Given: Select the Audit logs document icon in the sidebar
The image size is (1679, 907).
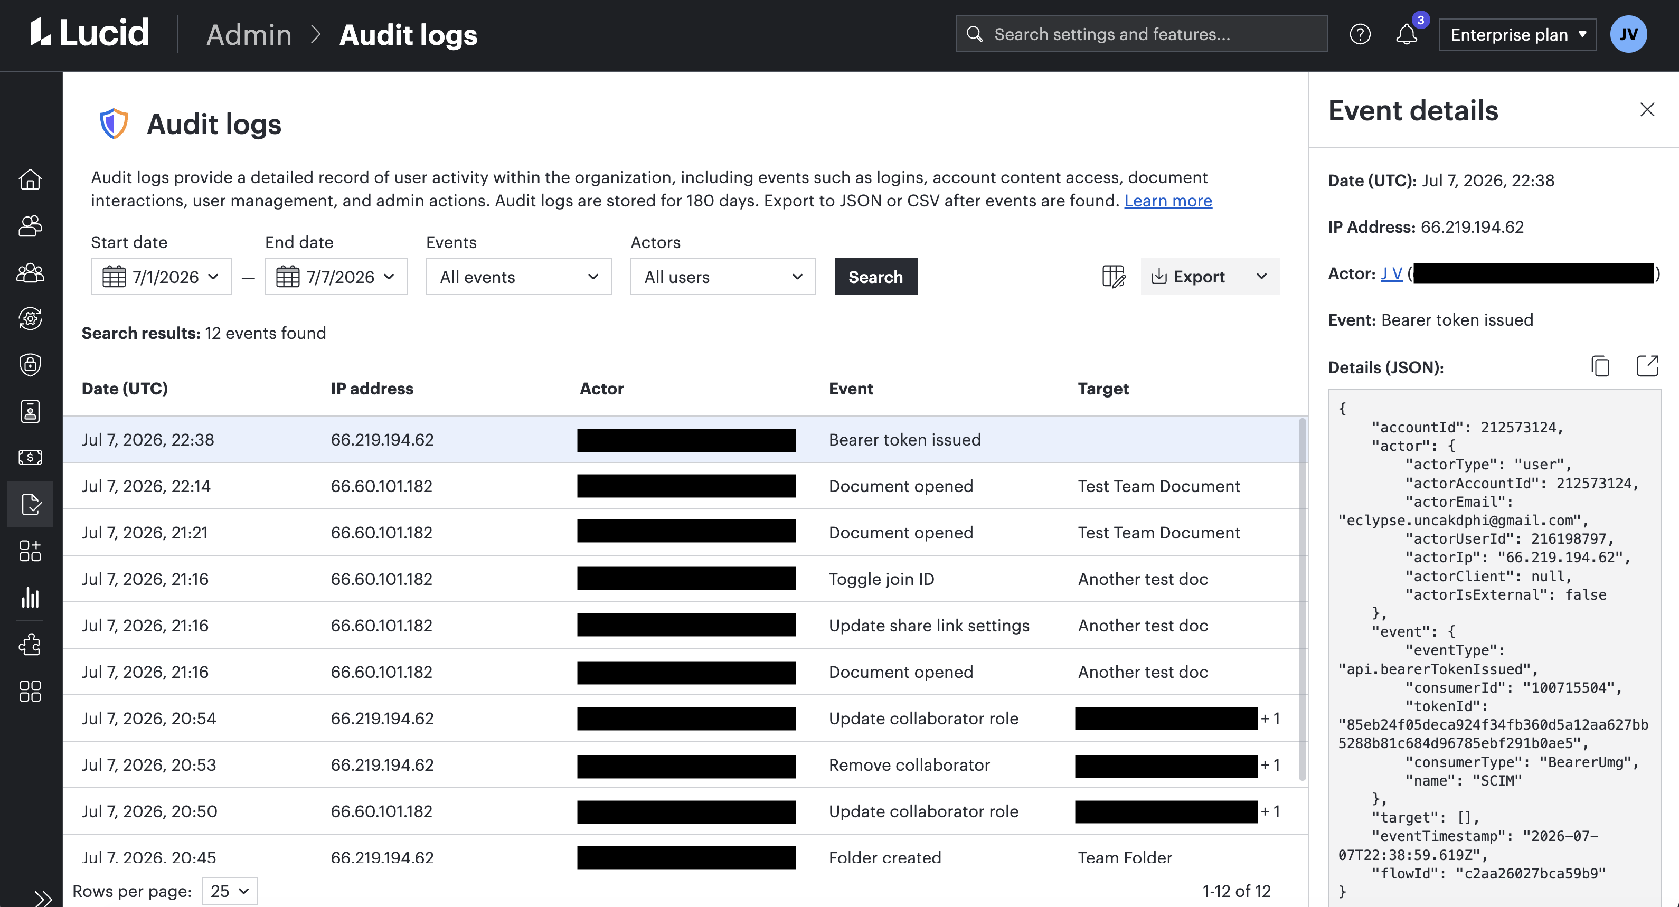Looking at the screenshot, I should (x=30, y=504).
